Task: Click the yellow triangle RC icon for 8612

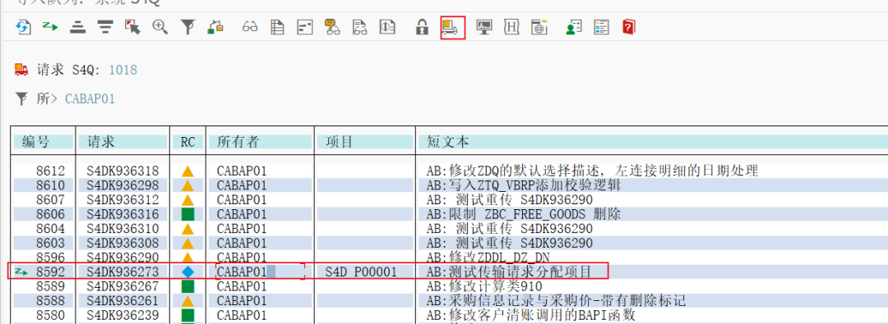Action: point(188,171)
